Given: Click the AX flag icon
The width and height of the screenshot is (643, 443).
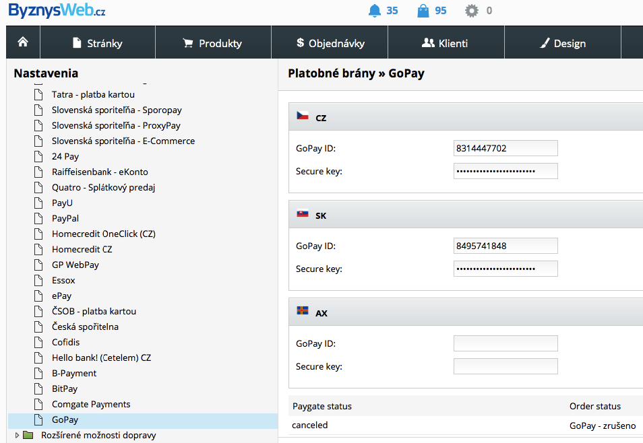Looking at the screenshot, I should 303,312.
